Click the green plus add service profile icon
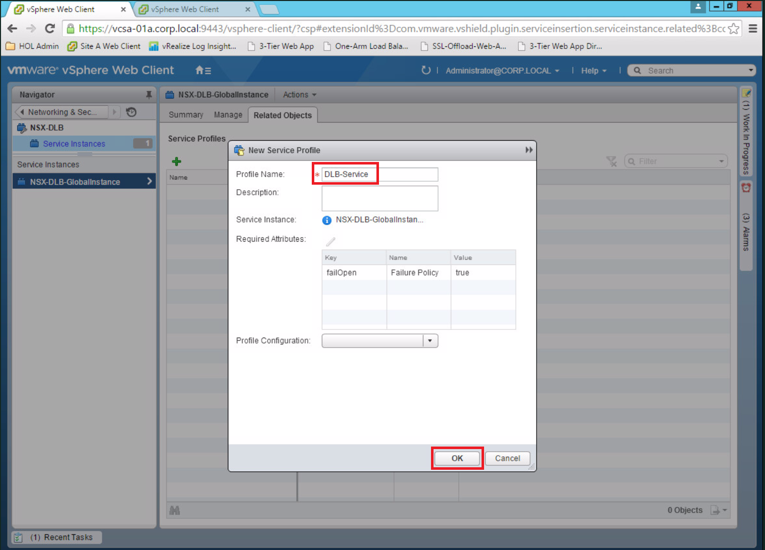The width and height of the screenshot is (765, 550). (x=176, y=161)
